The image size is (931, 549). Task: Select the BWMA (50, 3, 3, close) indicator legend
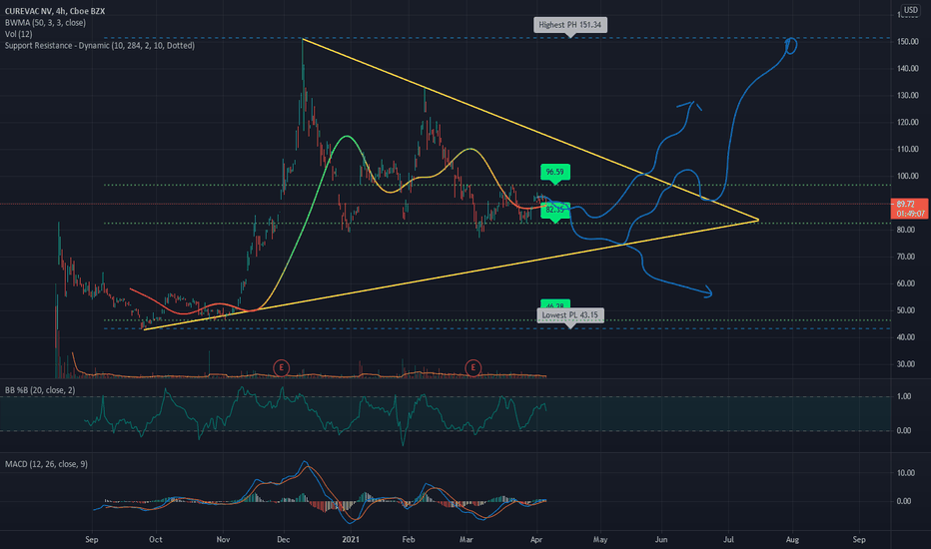coord(45,23)
